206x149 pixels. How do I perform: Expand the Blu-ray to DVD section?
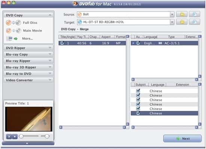click(50, 74)
